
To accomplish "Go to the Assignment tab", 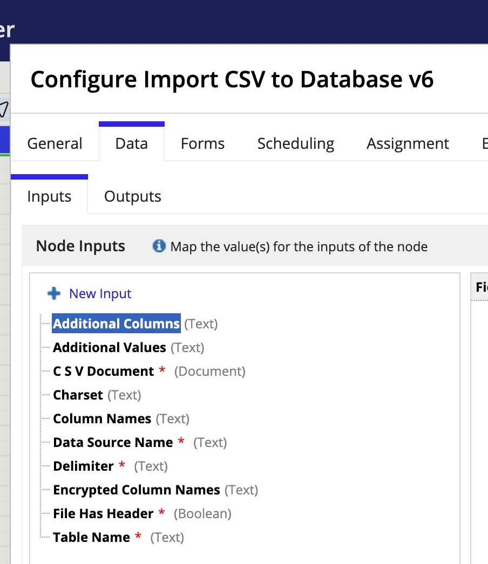I will point(408,143).
